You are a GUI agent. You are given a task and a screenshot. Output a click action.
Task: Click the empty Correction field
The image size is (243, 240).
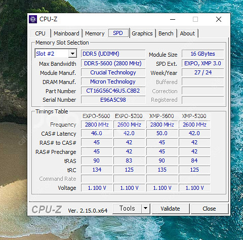(x=203, y=91)
